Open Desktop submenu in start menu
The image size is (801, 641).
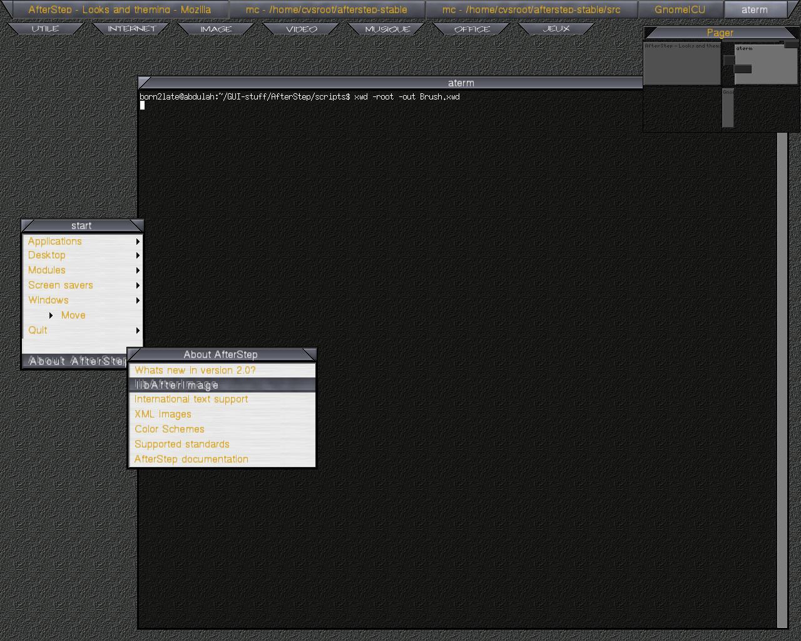pyautogui.click(x=83, y=255)
